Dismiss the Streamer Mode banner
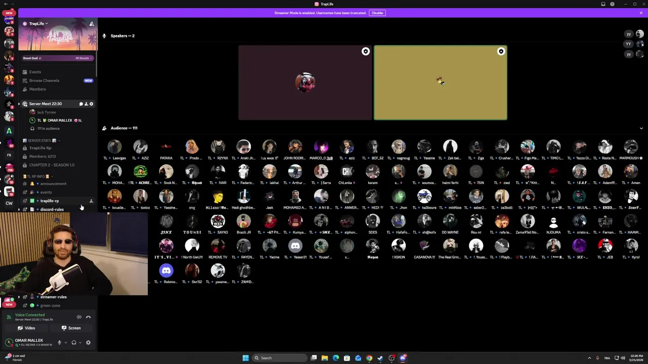This screenshot has height=364, width=648. click(641, 13)
